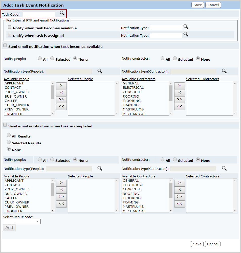Click '>>' to move all top contractors

[180, 99]
